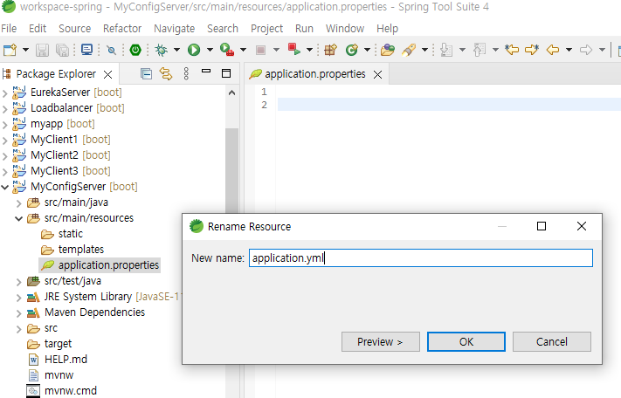Click Cancel in Rename Resource dialog

coord(552,341)
